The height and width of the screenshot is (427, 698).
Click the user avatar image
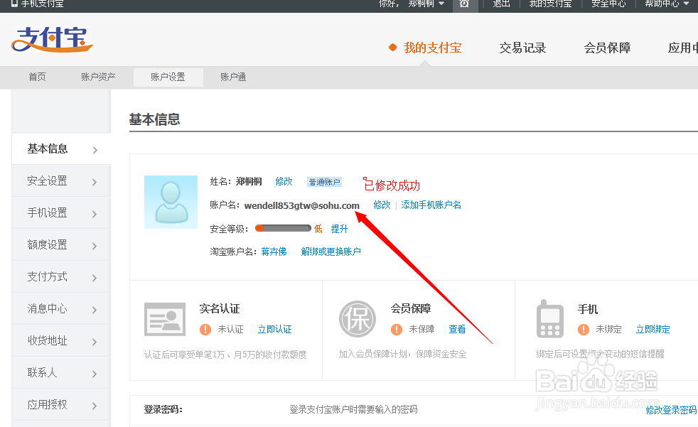pos(171,202)
